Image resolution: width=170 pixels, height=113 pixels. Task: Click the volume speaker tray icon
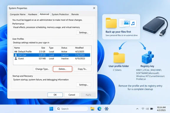147,109
